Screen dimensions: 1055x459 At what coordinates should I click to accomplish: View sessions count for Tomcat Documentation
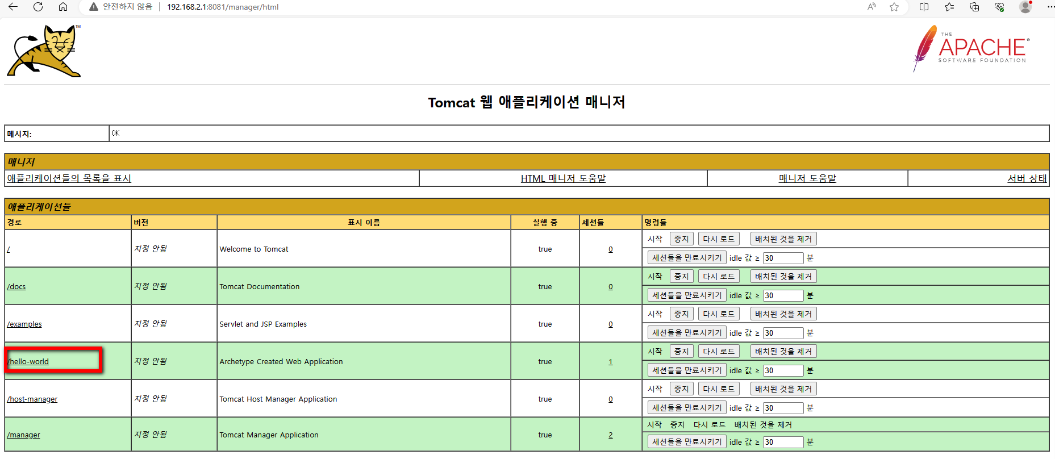click(x=611, y=287)
